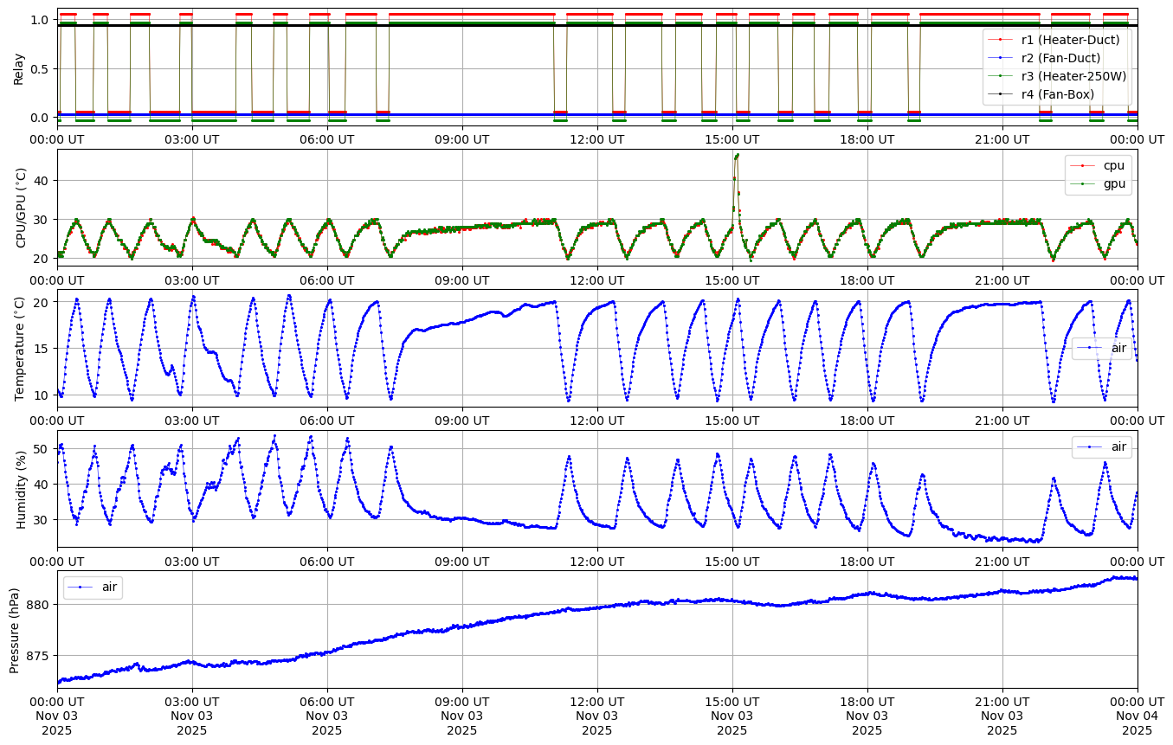Click the air legend in the Humidity plot

1118,446
